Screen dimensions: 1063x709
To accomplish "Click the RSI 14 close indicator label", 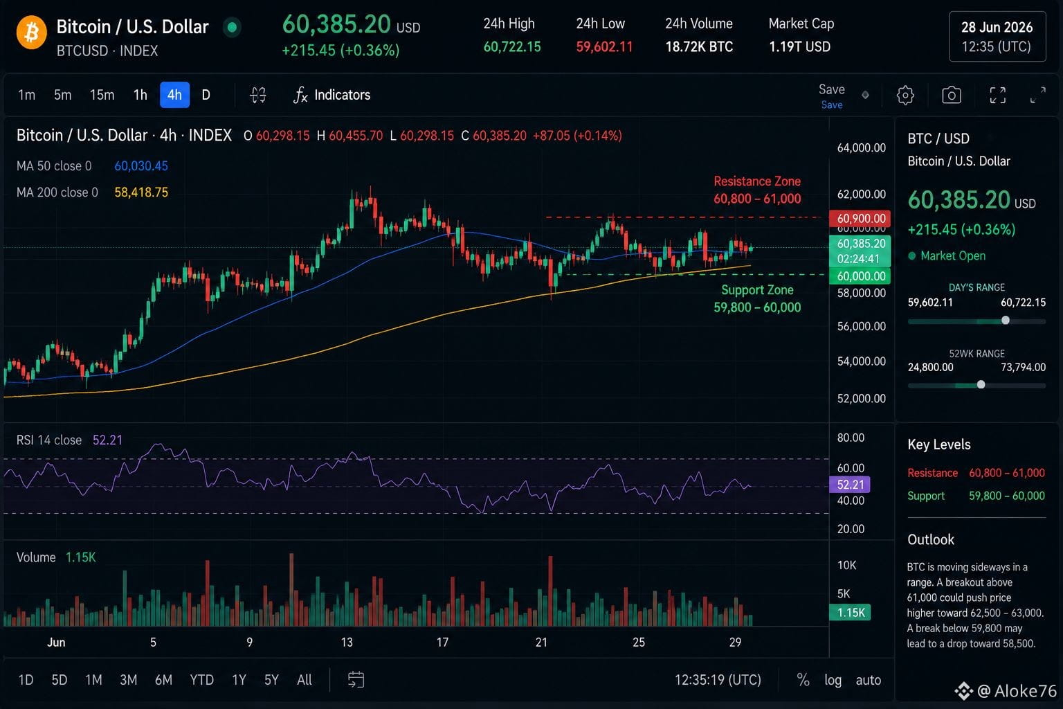I will 49,440.
